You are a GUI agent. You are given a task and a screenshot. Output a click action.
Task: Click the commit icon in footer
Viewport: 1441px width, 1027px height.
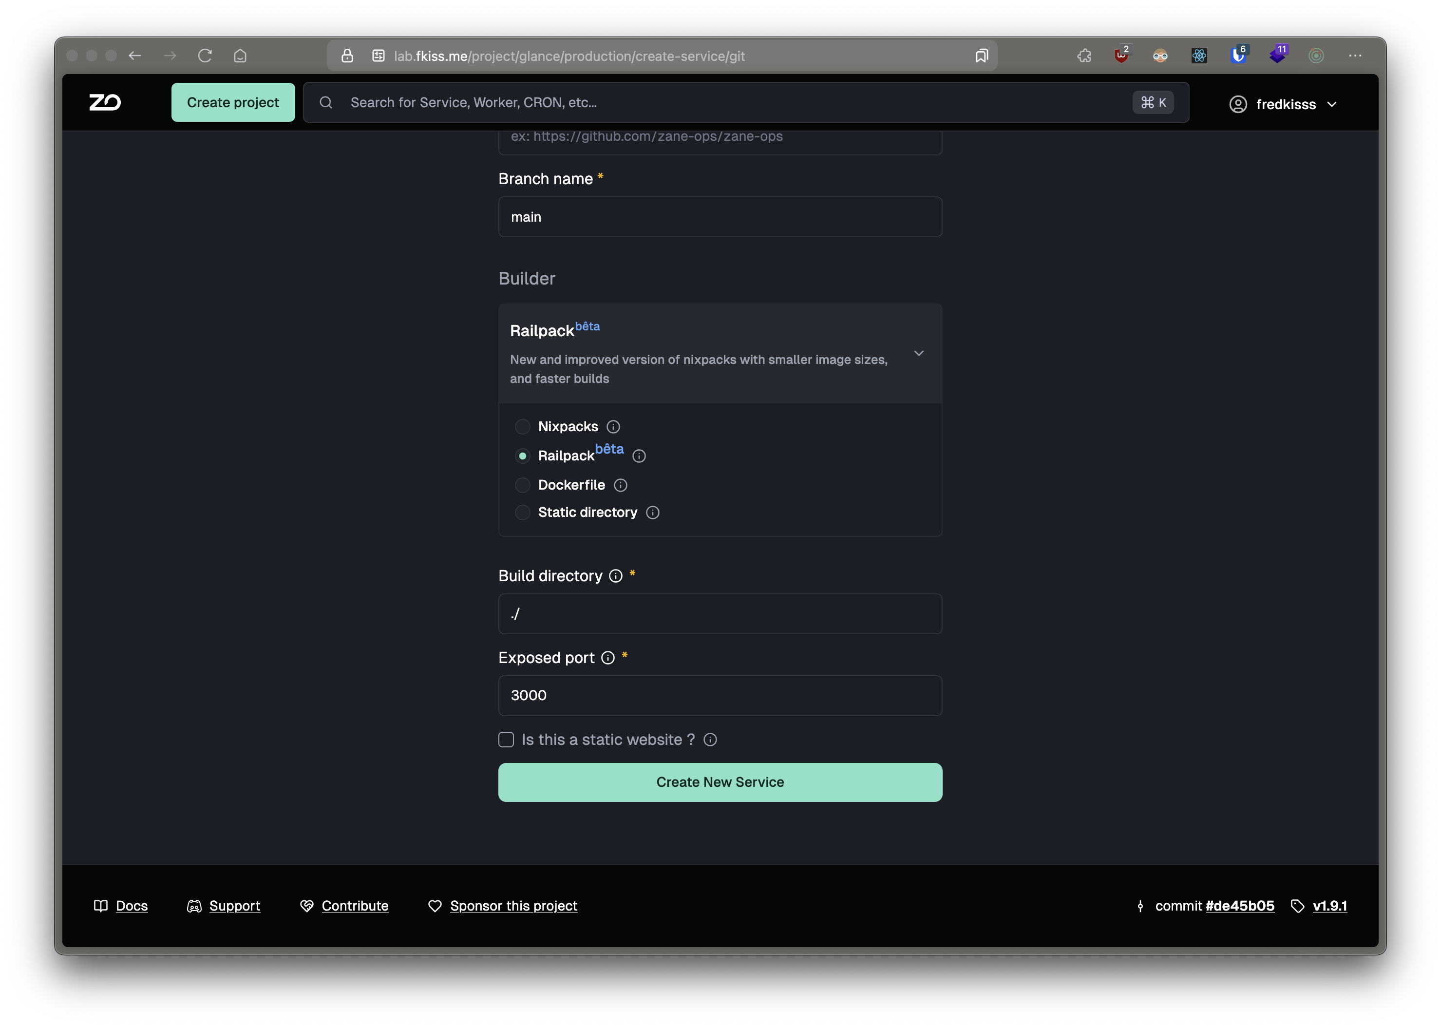[x=1140, y=906]
